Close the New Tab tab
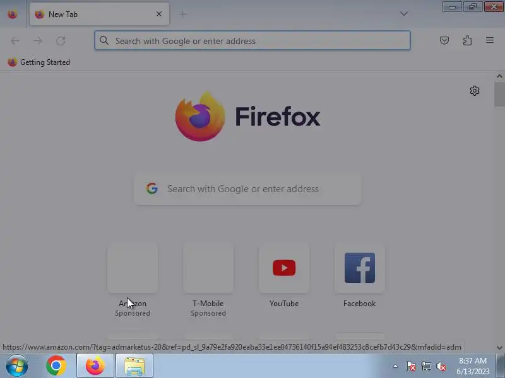This screenshot has width=505, height=378. [159, 14]
